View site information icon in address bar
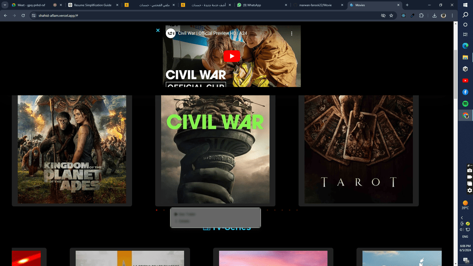 pyautogui.click(x=34, y=15)
